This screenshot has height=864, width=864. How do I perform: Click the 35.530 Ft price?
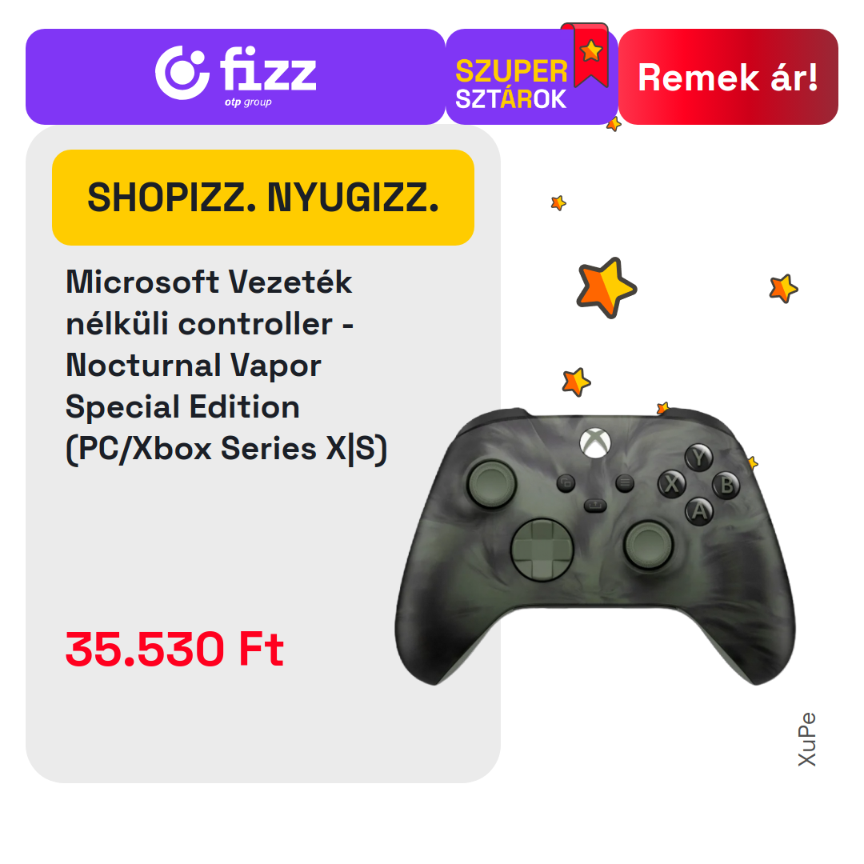click(174, 649)
